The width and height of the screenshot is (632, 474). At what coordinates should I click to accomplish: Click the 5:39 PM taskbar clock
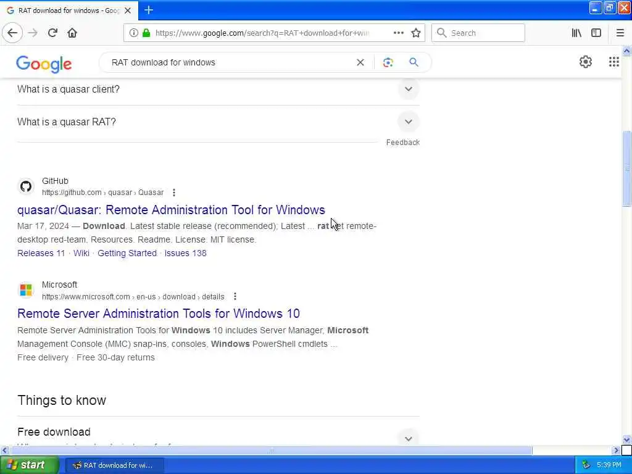click(x=609, y=465)
